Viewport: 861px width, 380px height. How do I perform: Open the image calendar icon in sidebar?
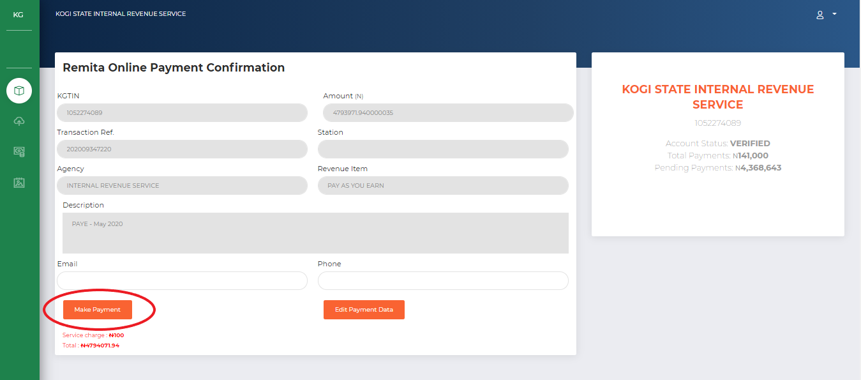point(19,183)
